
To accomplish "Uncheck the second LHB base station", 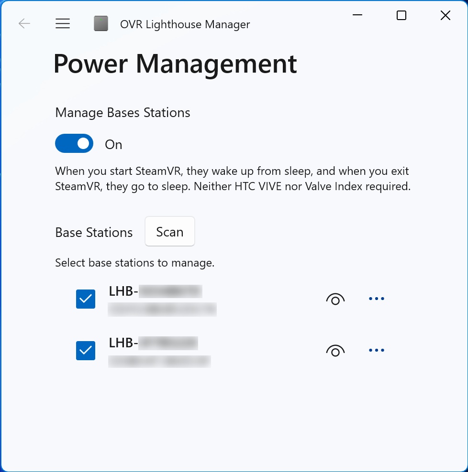I will coord(85,351).
